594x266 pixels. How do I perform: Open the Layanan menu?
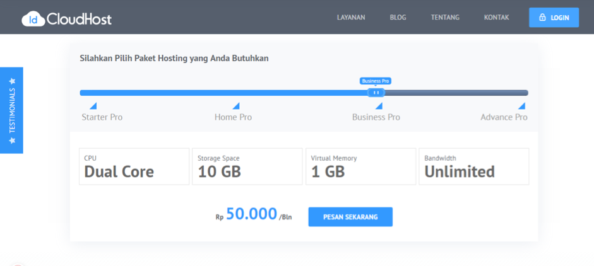click(351, 18)
